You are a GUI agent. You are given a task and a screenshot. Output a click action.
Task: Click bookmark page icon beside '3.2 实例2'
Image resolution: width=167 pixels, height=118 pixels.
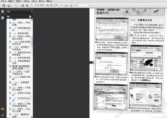point(10,88)
